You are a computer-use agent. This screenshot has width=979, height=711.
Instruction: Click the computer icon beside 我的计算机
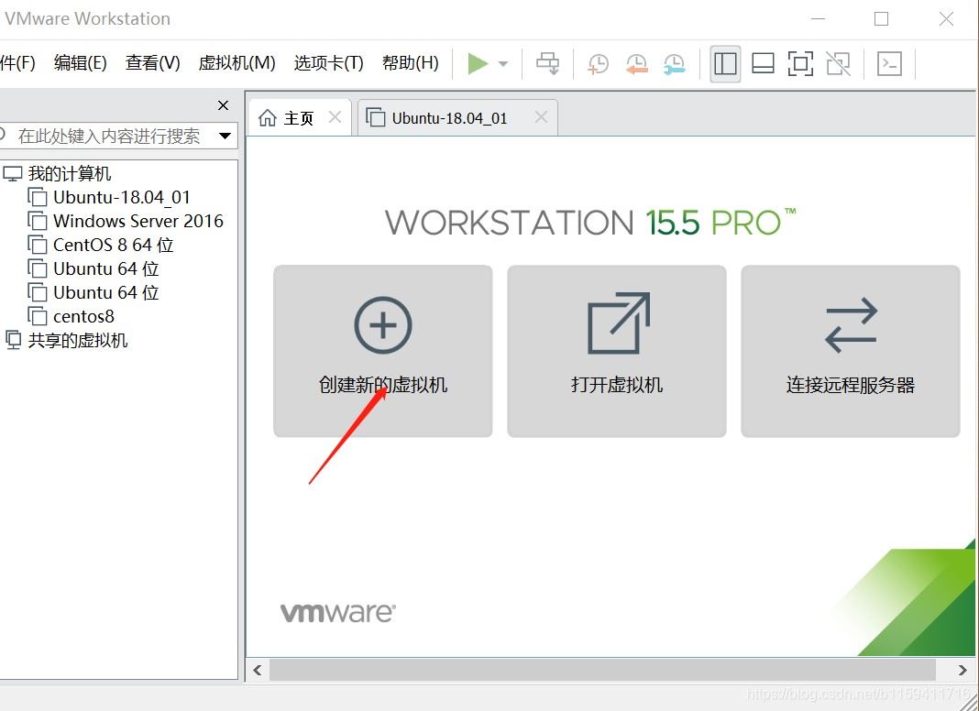click(x=13, y=173)
